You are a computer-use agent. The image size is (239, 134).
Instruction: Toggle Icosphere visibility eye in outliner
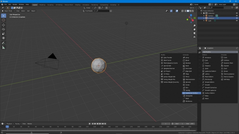[237, 18]
